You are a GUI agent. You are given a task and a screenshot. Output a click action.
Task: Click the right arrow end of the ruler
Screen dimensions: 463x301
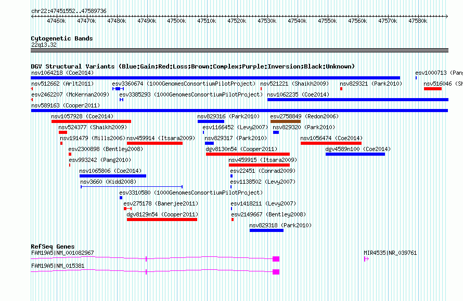pyautogui.click(x=446, y=17)
